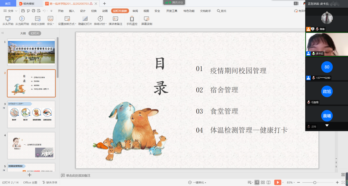Open the 切换 ribbon tab
This screenshot has width=348, height=186.
click(x=94, y=11)
